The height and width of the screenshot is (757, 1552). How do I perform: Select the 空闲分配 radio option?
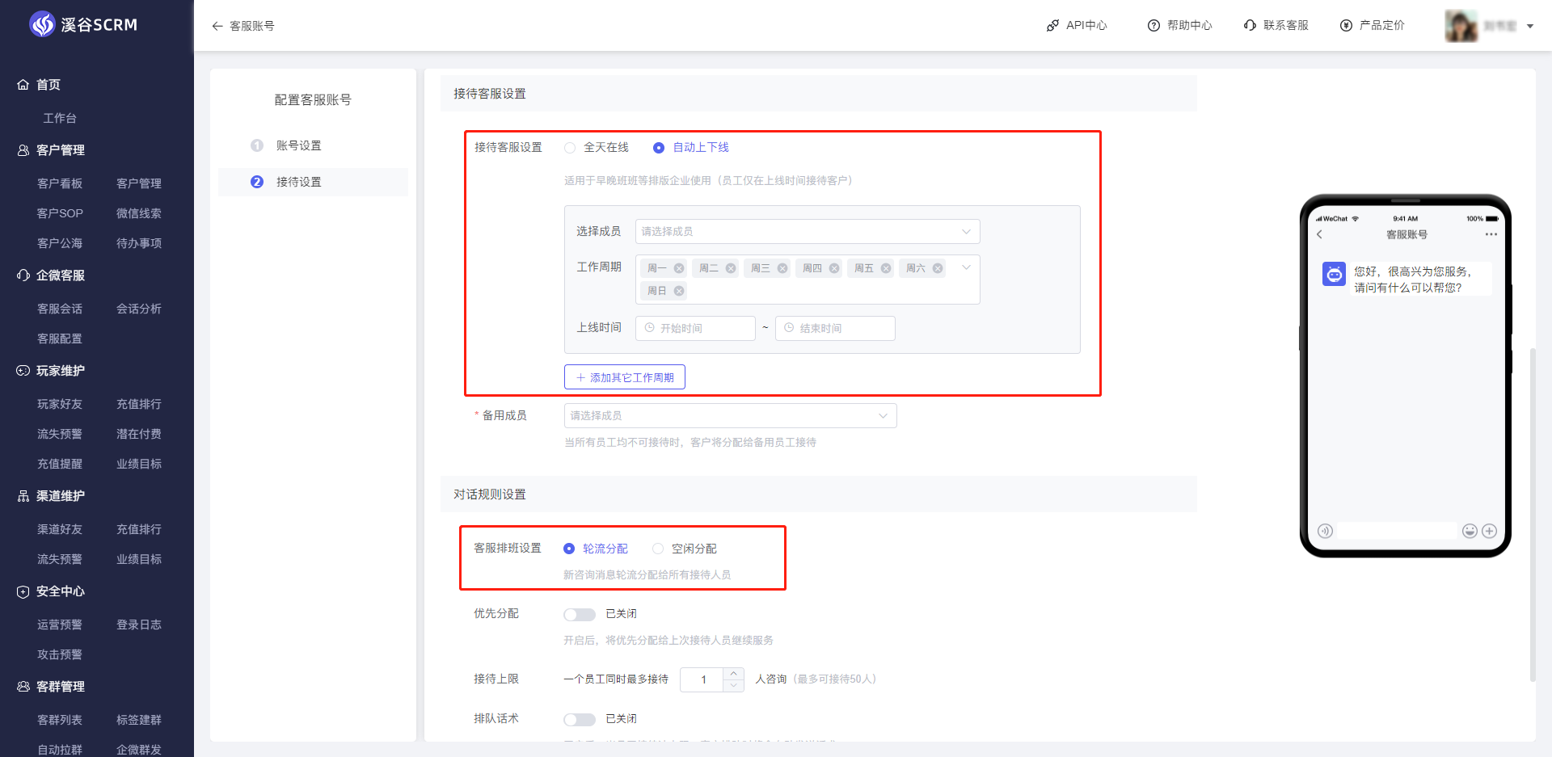pos(658,549)
